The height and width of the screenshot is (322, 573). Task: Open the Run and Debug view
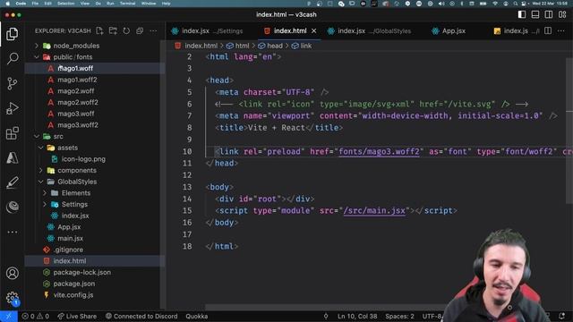point(12,108)
